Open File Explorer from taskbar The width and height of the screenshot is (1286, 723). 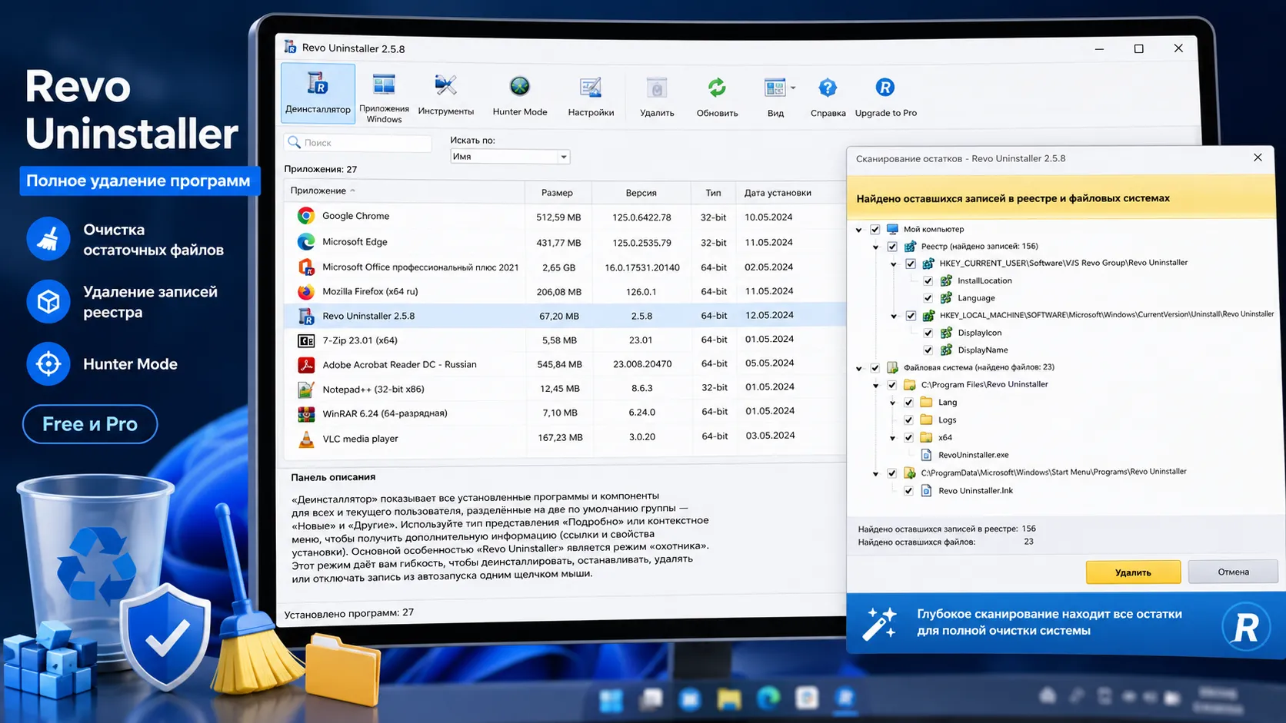pos(728,699)
